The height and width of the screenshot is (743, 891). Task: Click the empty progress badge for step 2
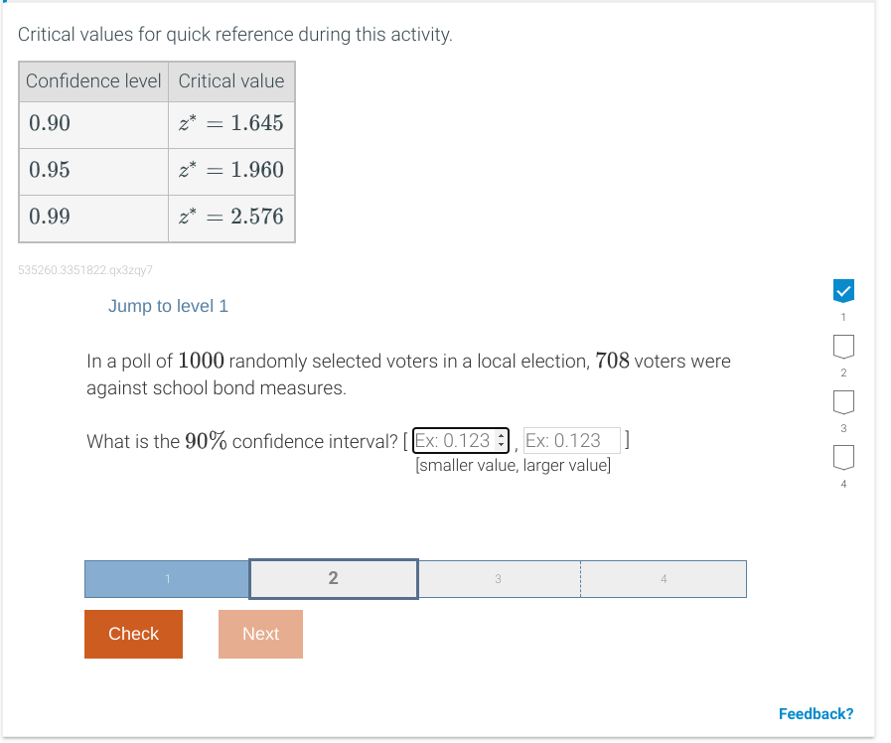click(843, 346)
